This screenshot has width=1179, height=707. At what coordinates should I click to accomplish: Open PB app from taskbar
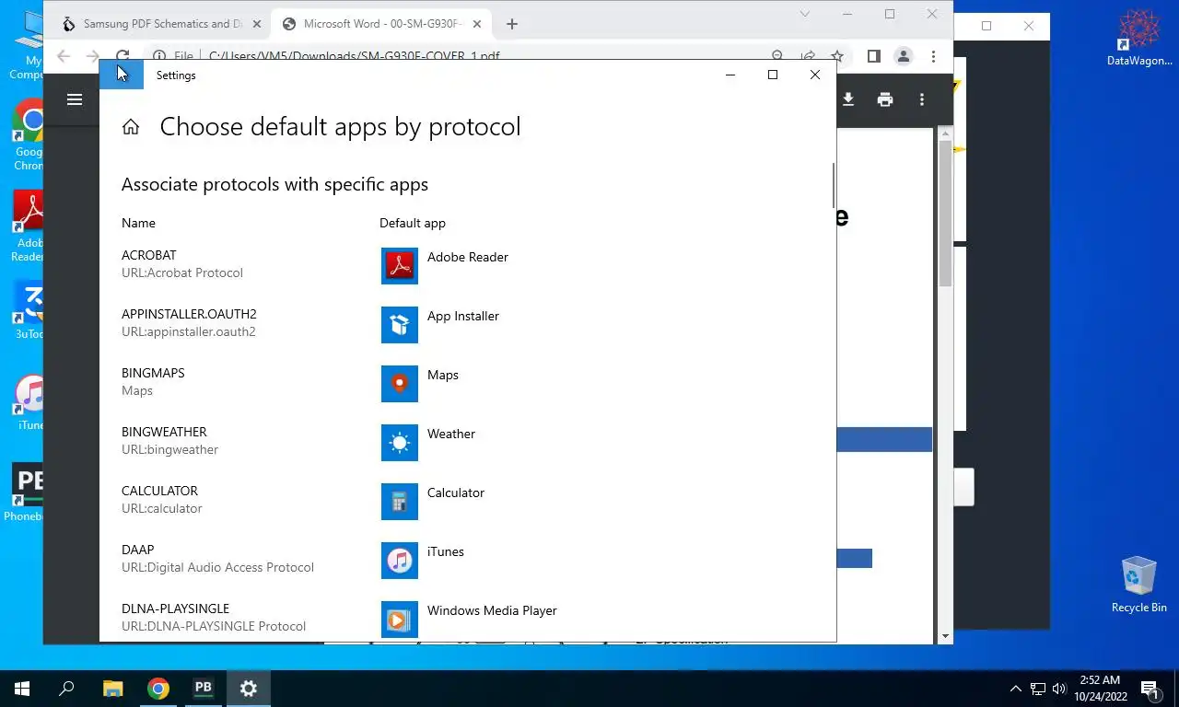pos(204,688)
